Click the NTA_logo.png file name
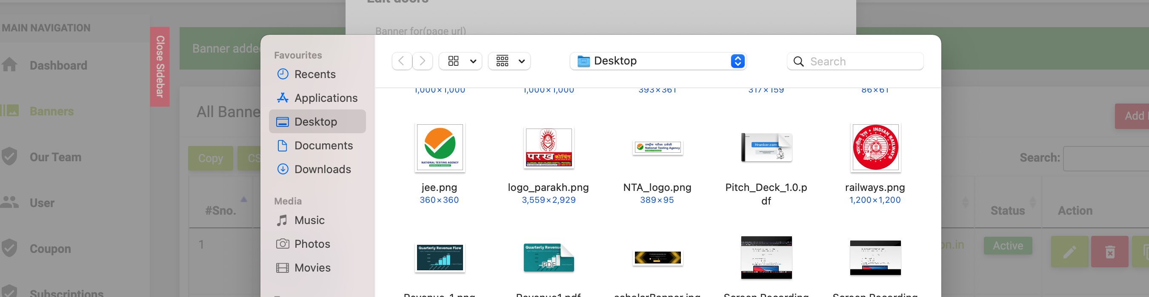Image resolution: width=1149 pixels, height=297 pixels. click(x=657, y=187)
